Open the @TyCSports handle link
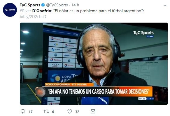This screenshot has height=116, width=170. (x=57, y=5)
